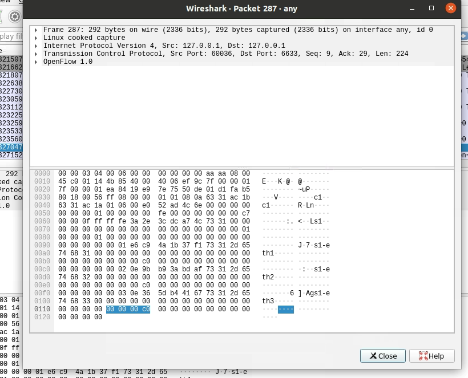Click the X icon on Close button

point(373,356)
